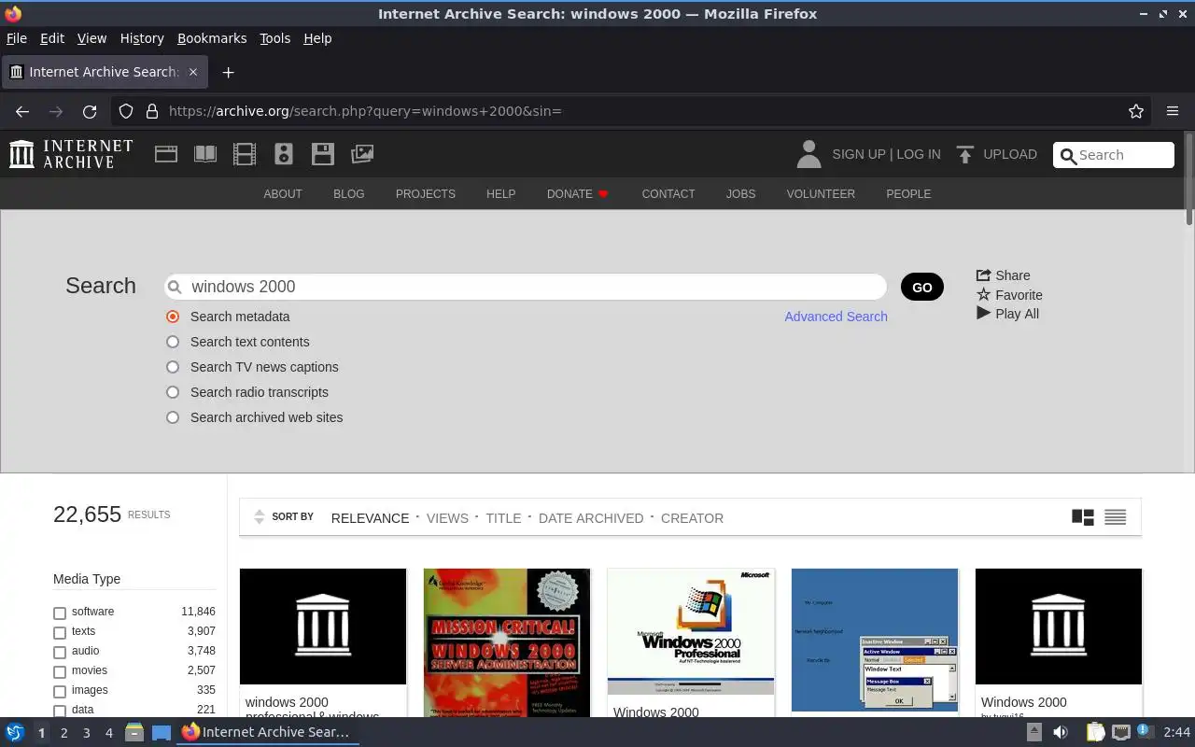1195x747 pixels.
Task: Open the Mission Critical Windows 2000 thumbnail
Action: click(x=507, y=642)
